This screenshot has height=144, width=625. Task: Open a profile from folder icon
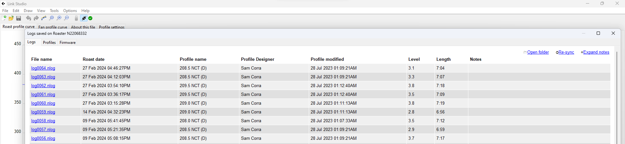pyautogui.click(x=11, y=18)
